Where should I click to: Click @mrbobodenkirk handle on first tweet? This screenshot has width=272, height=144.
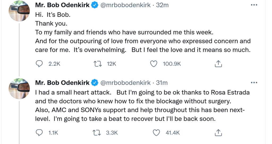pos(125,5)
